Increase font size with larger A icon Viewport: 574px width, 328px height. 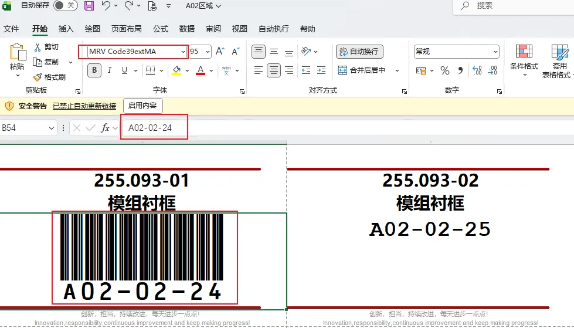click(220, 51)
